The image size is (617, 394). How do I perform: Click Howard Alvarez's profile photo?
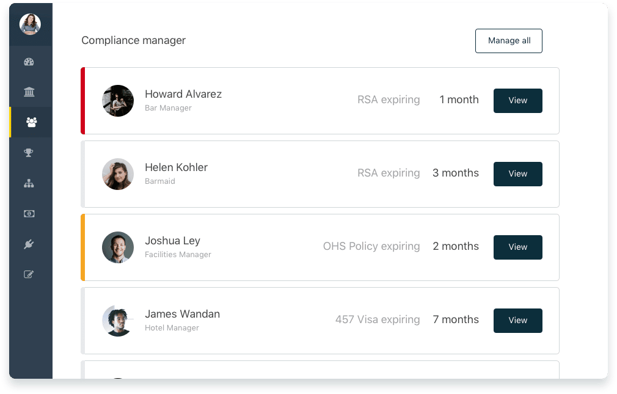click(118, 101)
